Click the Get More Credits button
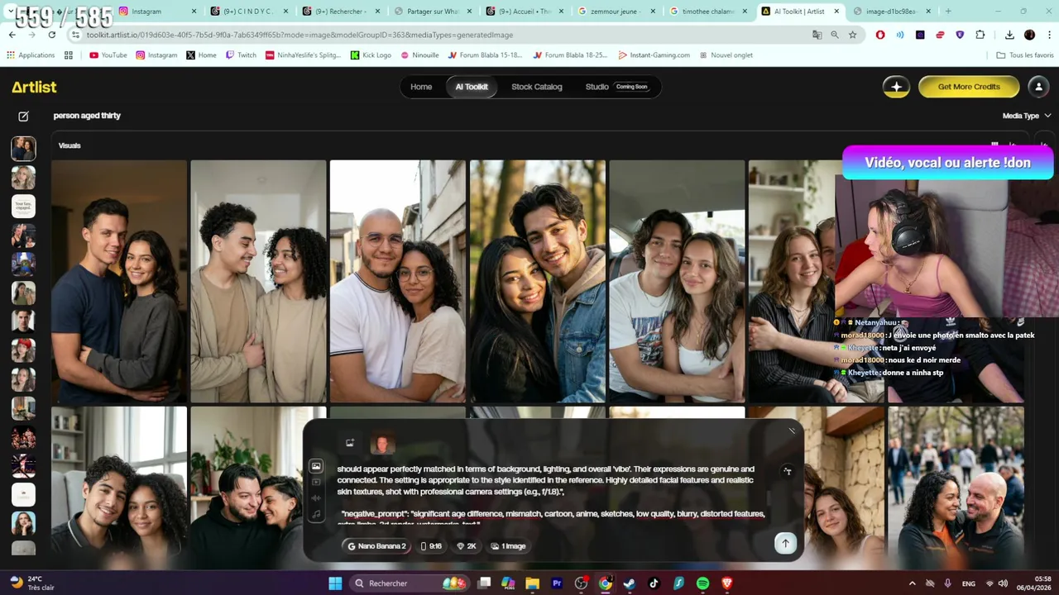Viewport: 1059px width, 595px height. coord(969,87)
